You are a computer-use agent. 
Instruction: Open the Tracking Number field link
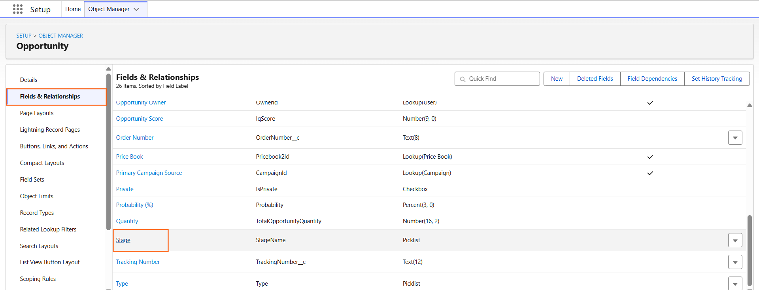(x=138, y=262)
